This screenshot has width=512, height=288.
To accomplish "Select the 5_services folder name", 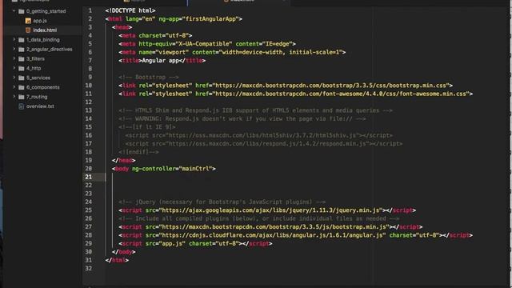I will click(38, 78).
